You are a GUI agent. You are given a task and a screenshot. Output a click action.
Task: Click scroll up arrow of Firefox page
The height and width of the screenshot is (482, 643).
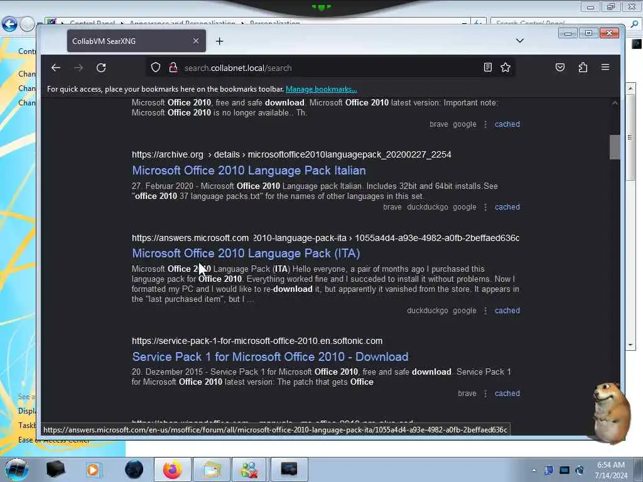614,104
